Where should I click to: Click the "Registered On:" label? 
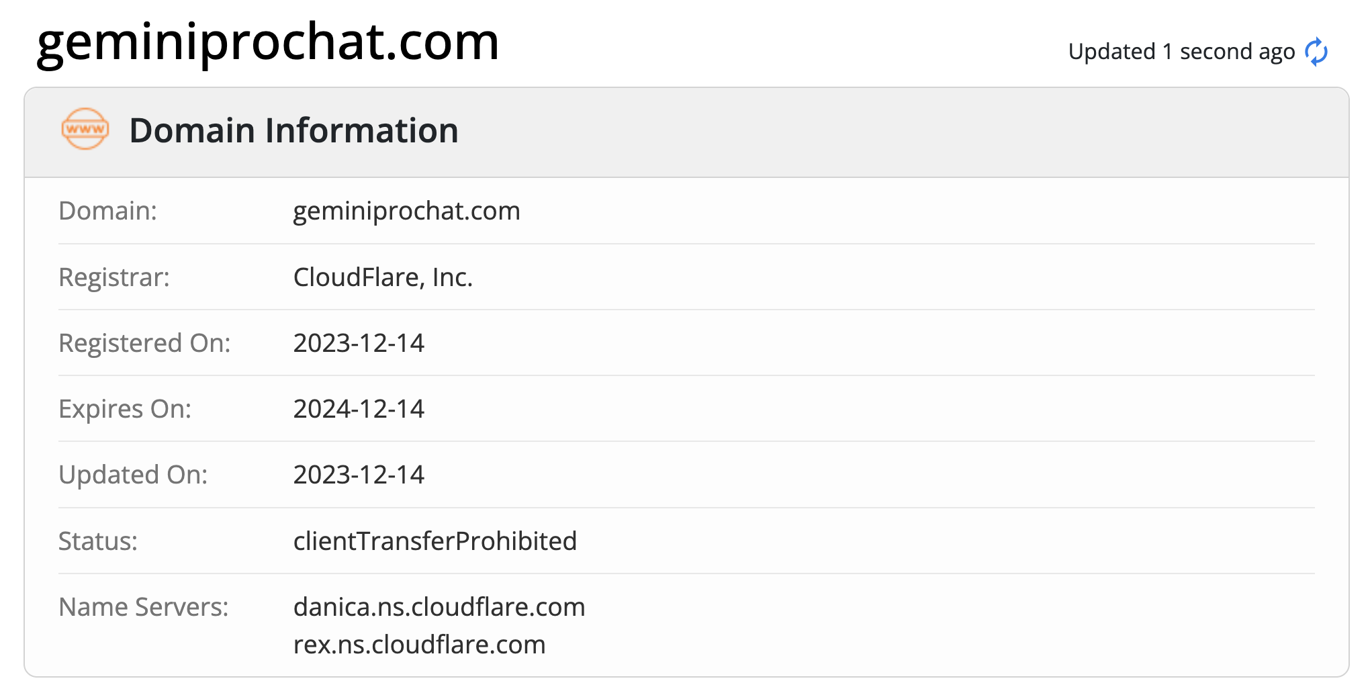[x=144, y=342]
